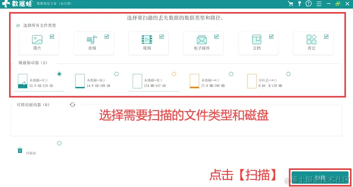
Task: Open the hamburger menu in title bar
Action: 319,4
